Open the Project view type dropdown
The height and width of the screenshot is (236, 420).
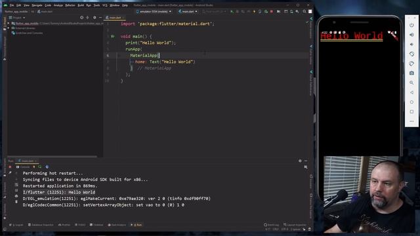pos(17,18)
